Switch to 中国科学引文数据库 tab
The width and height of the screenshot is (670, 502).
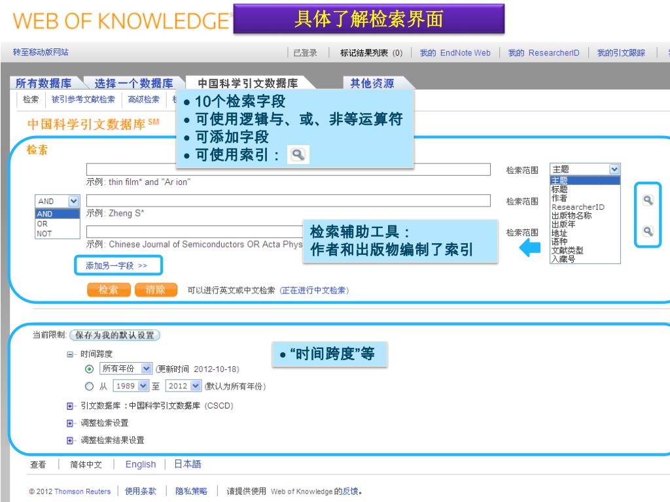[248, 83]
